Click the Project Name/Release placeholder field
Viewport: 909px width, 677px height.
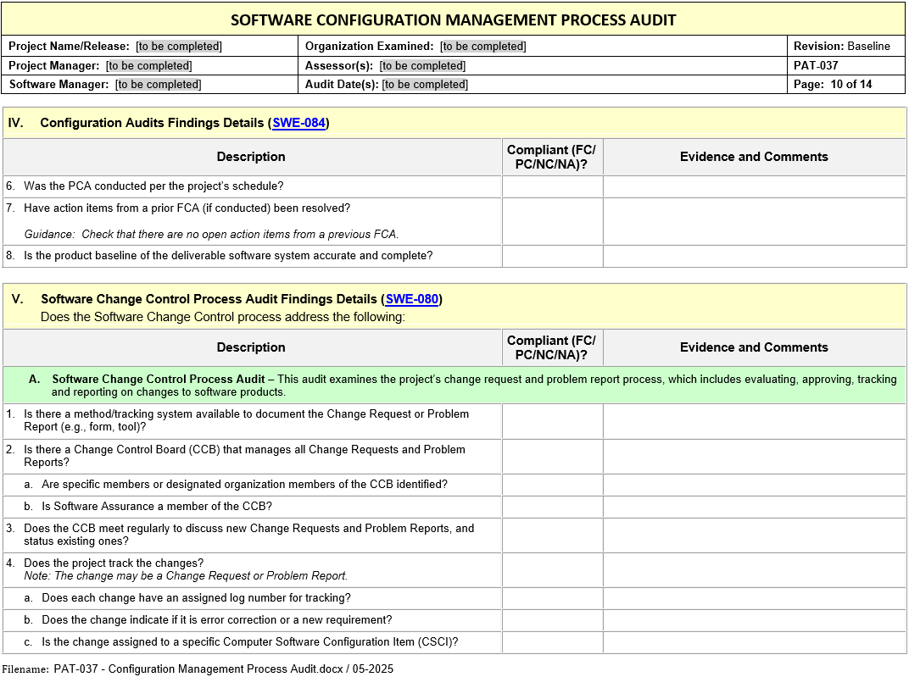click(179, 47)
